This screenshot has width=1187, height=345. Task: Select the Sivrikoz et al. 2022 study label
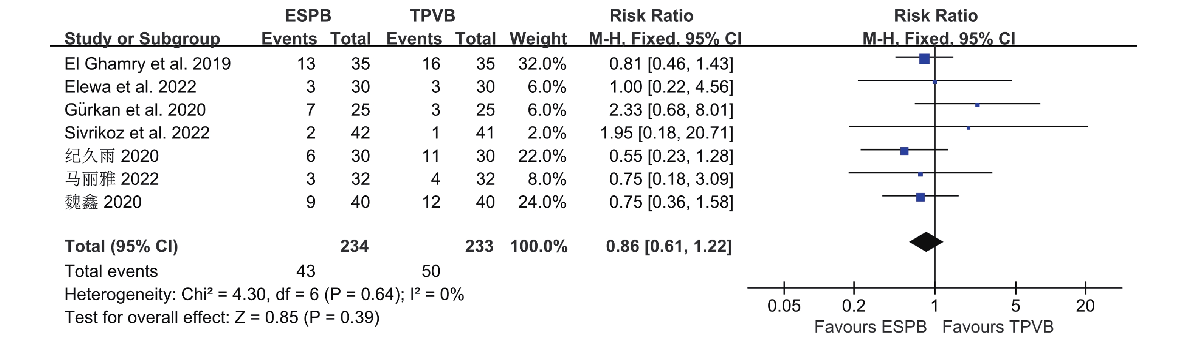[137, 132]
